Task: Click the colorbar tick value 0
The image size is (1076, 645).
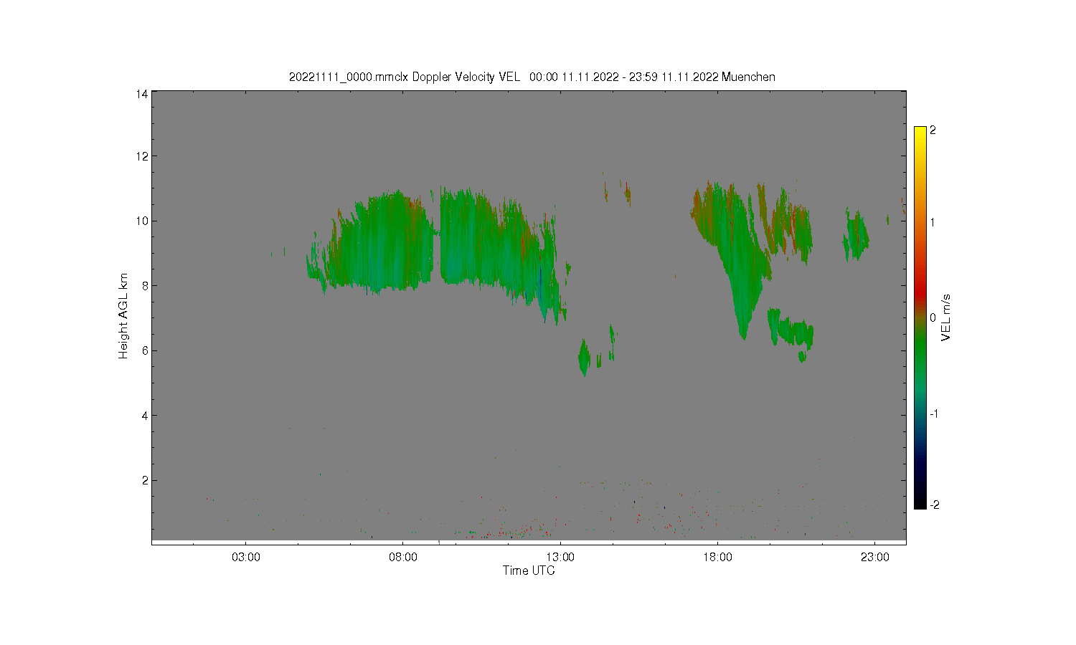Action: [x=933, y=317]
